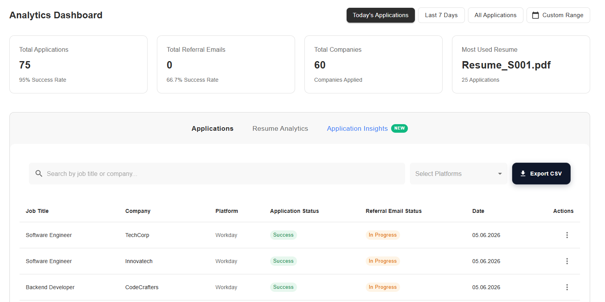Click the Export CSV button
Screen dimensions: 605x302
click(541, 174)
